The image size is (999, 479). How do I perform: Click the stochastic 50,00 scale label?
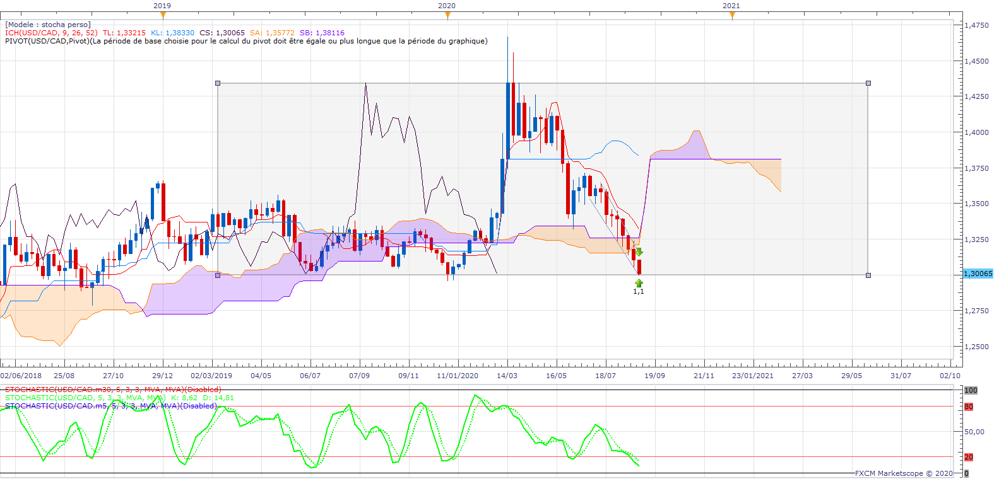coord(974,432)
